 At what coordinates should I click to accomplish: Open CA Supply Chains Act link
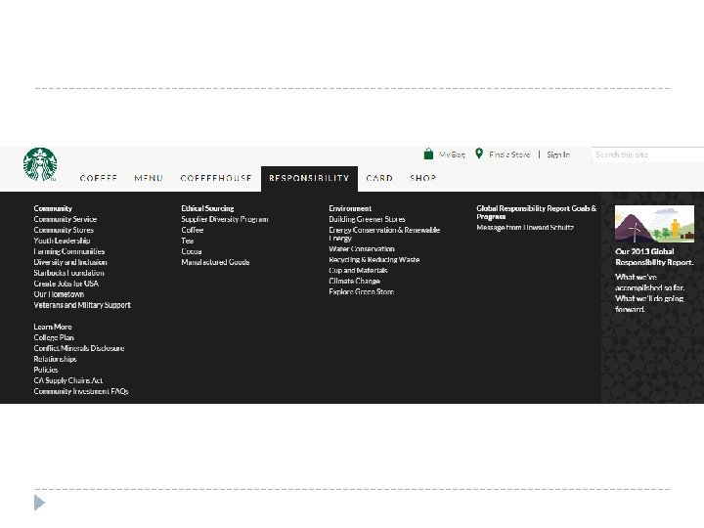pyautogui.click(x=68, y=380)
